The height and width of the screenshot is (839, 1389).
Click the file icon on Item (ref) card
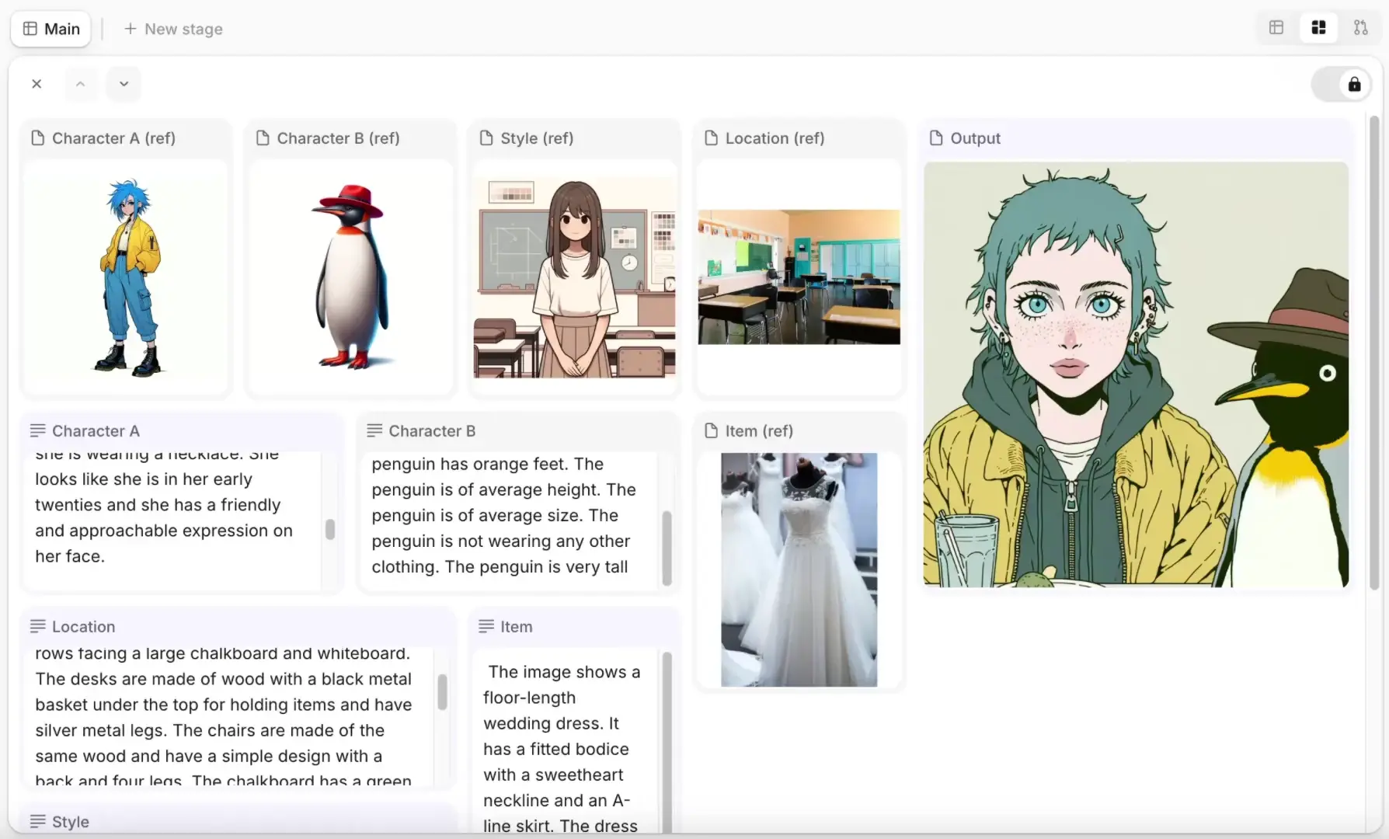tap(711, 430)
